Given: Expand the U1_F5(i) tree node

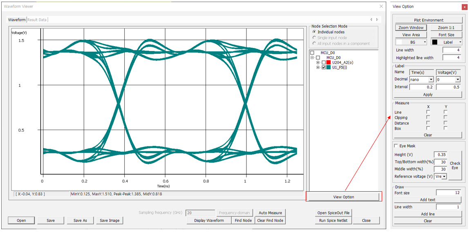Looking at the screenshot, I should [318, 68].
